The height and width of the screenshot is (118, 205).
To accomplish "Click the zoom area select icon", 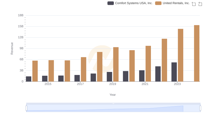I will click(x=194, y=4).
